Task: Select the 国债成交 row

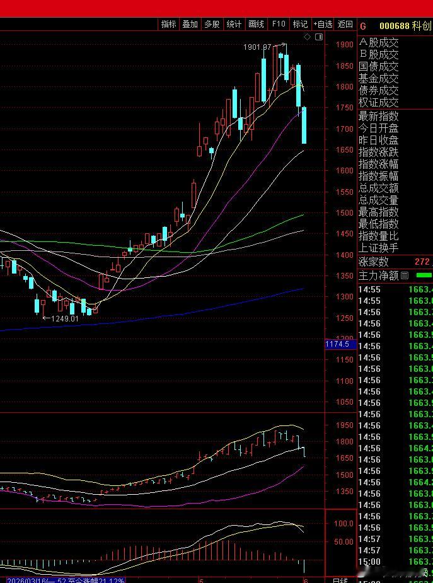Action: 378,67
